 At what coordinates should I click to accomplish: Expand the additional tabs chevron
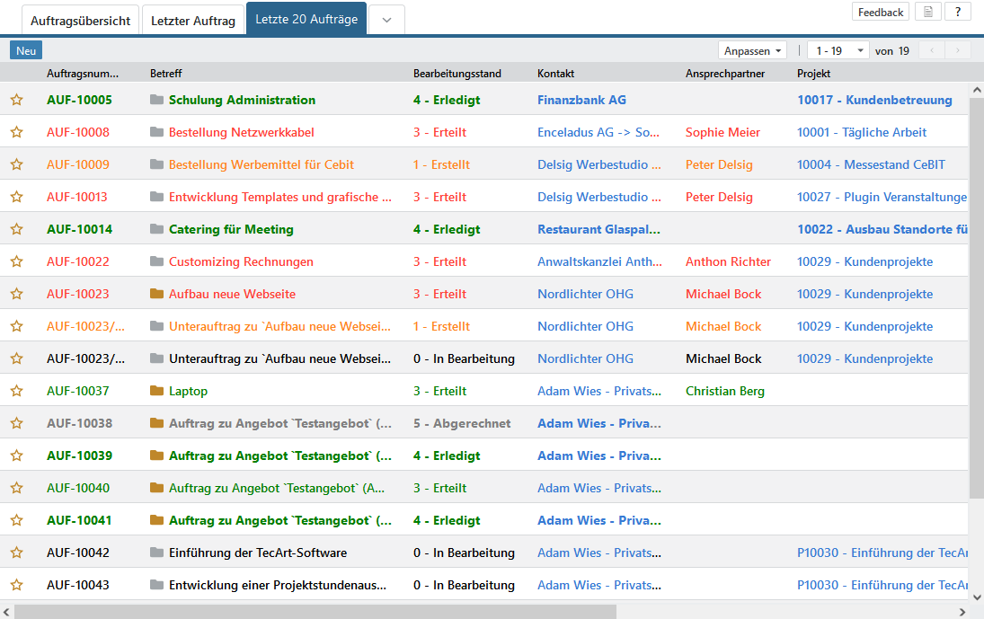point(386,20)
